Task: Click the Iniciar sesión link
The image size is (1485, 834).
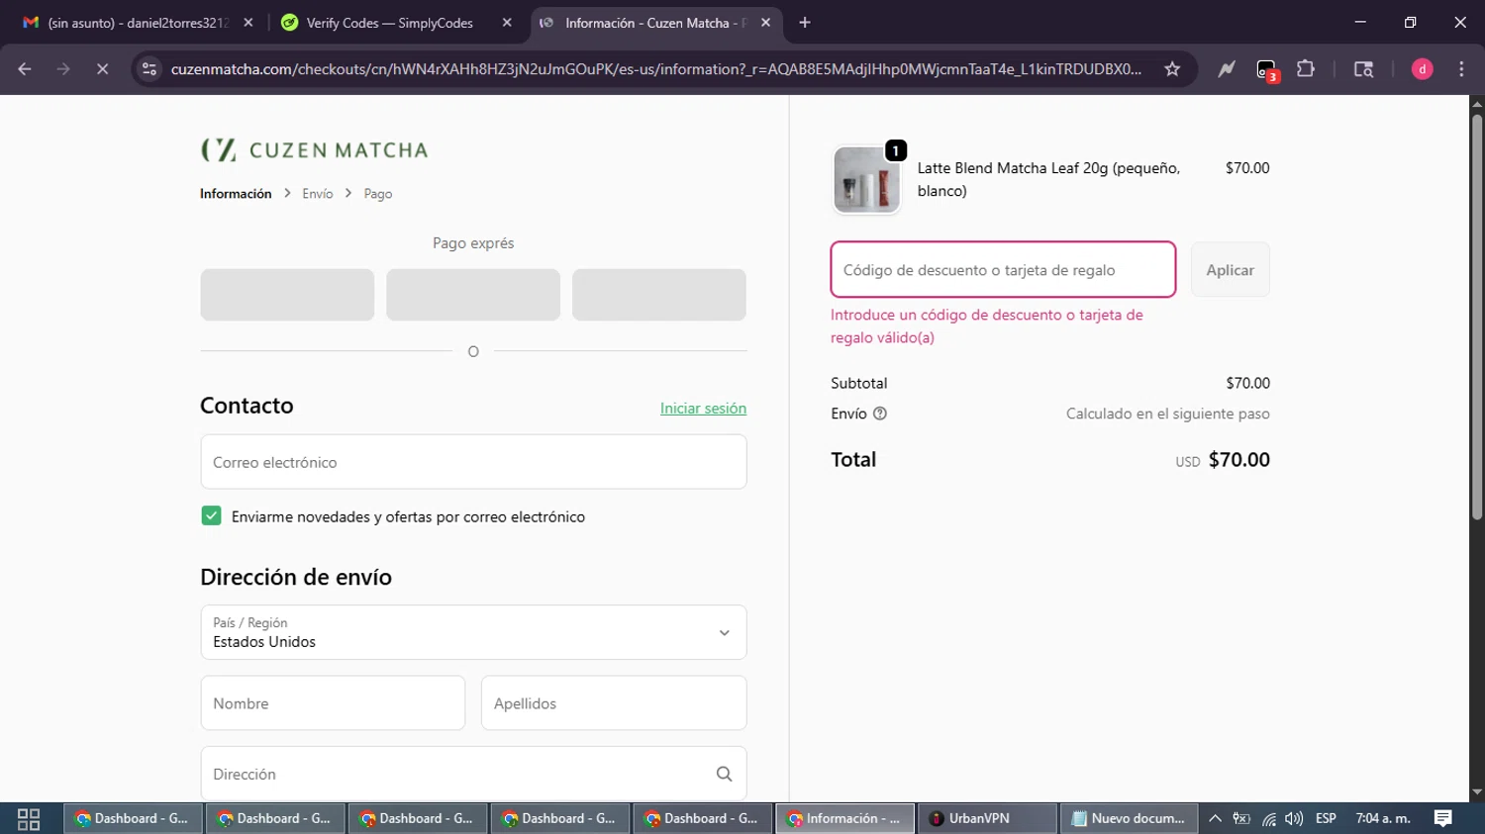Action: pos(703,408)
